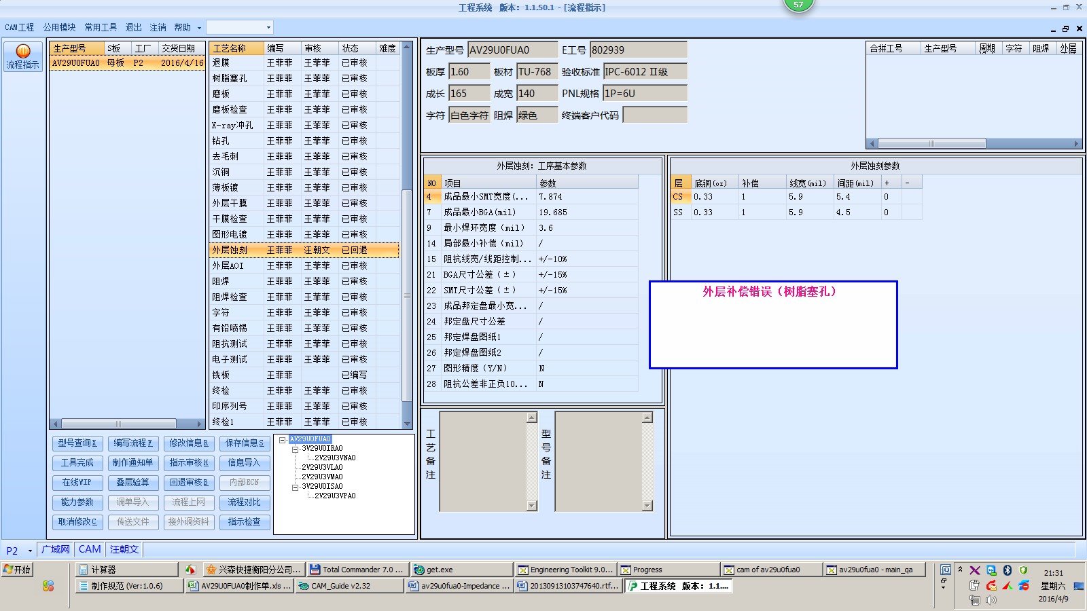
Task: Click the 指示审核H button
Action: tap(189, 463)
